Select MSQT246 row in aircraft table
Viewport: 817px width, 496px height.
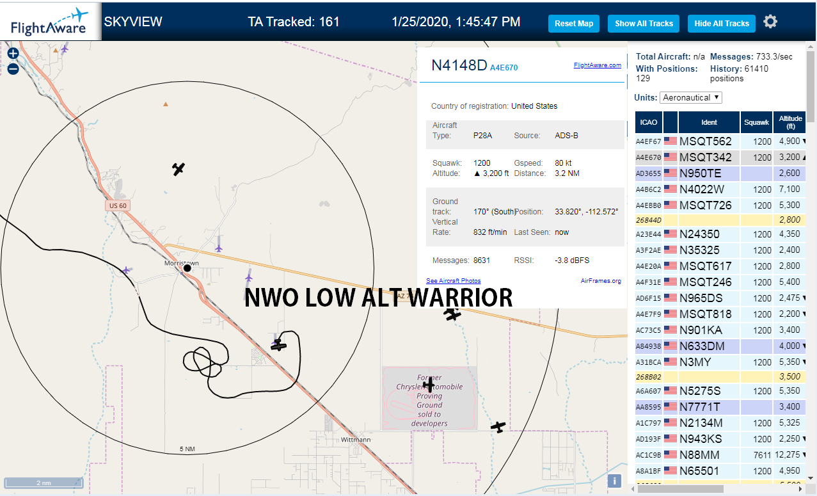pos(721,282)
